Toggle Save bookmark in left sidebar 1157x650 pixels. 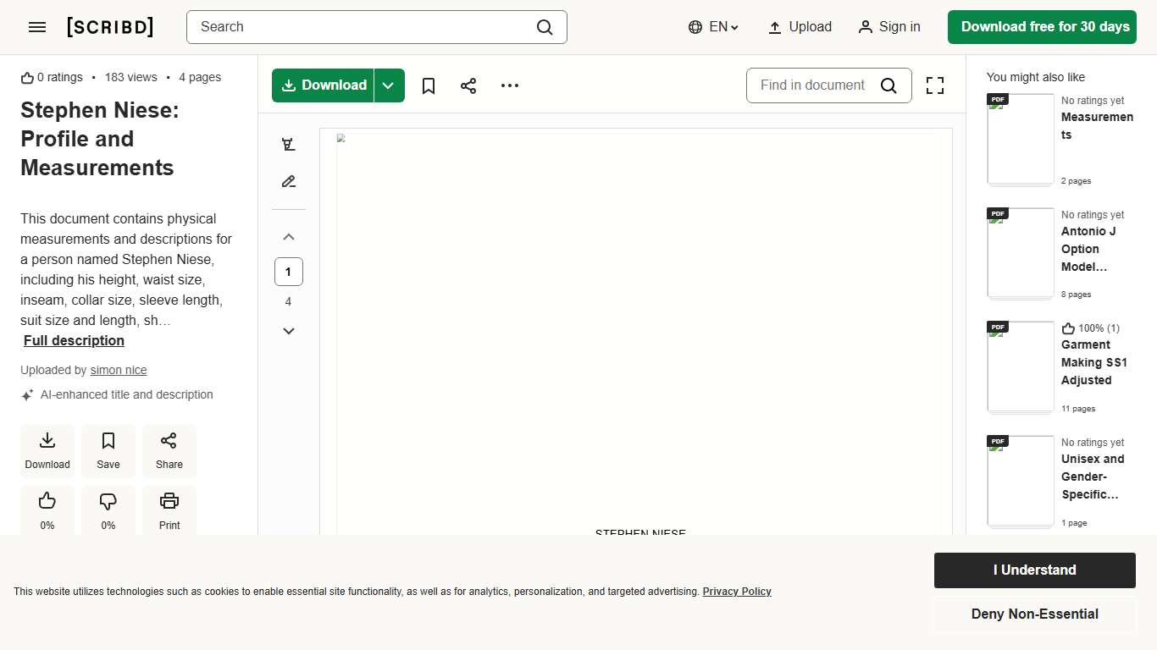coord(108,450)
